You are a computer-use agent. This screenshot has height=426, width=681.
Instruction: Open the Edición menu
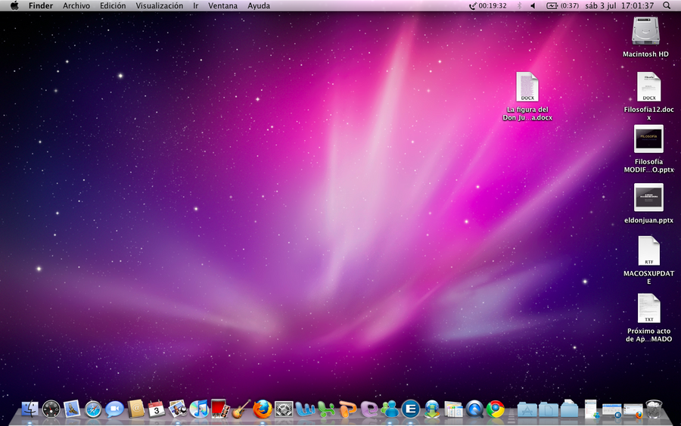coord(113,5)
